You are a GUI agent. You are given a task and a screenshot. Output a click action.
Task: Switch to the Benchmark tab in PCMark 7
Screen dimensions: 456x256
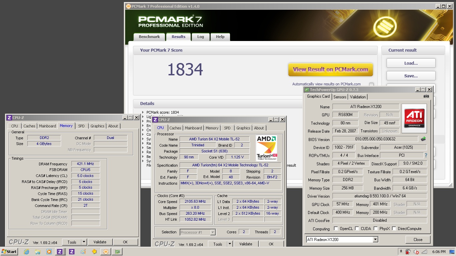coord(149,37)
